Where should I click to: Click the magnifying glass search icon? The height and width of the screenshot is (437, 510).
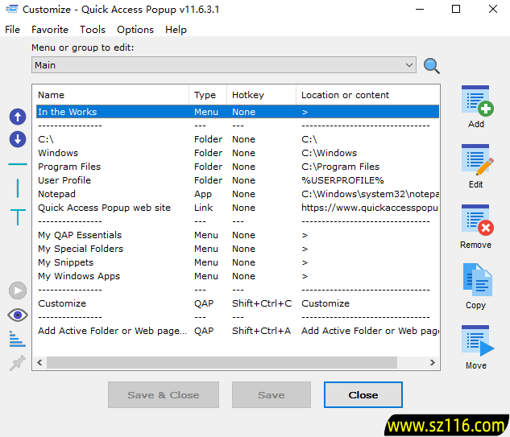(432, 66)
